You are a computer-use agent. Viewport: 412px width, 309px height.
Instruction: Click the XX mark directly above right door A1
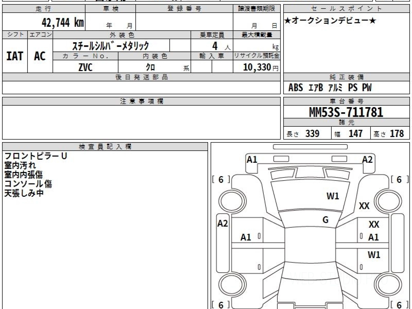374,225
